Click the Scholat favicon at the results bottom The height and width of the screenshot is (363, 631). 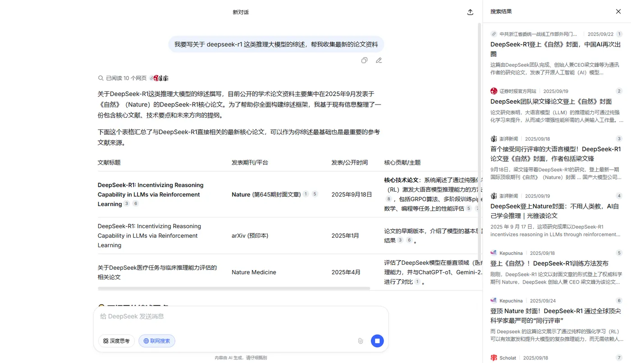click(x=494, y=357)
